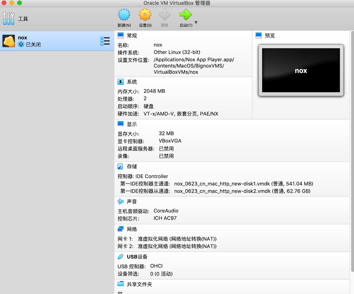Open the USB设备 section plug icon
354x294 pixels.
(x=121, y=257)
